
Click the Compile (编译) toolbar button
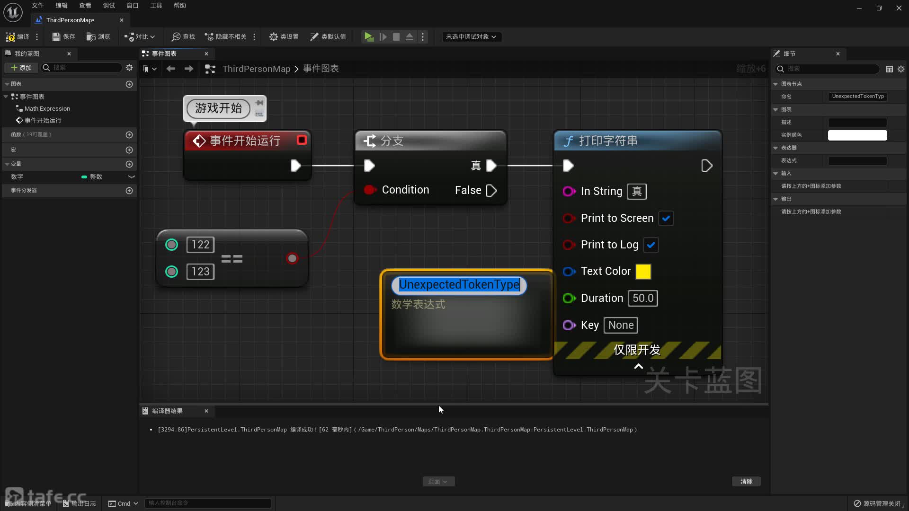[18, 37]
